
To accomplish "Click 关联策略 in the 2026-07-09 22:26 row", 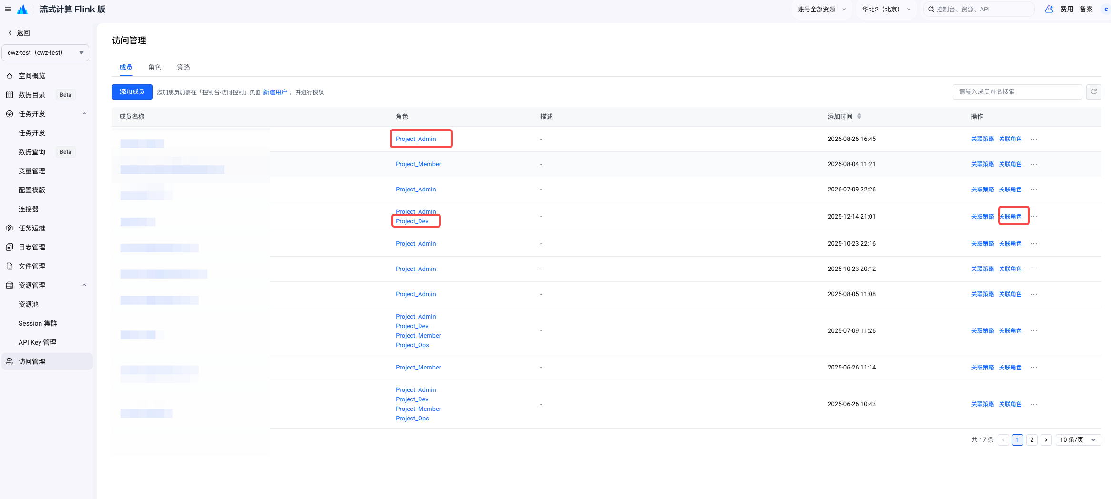I will (x=982, y=190).
